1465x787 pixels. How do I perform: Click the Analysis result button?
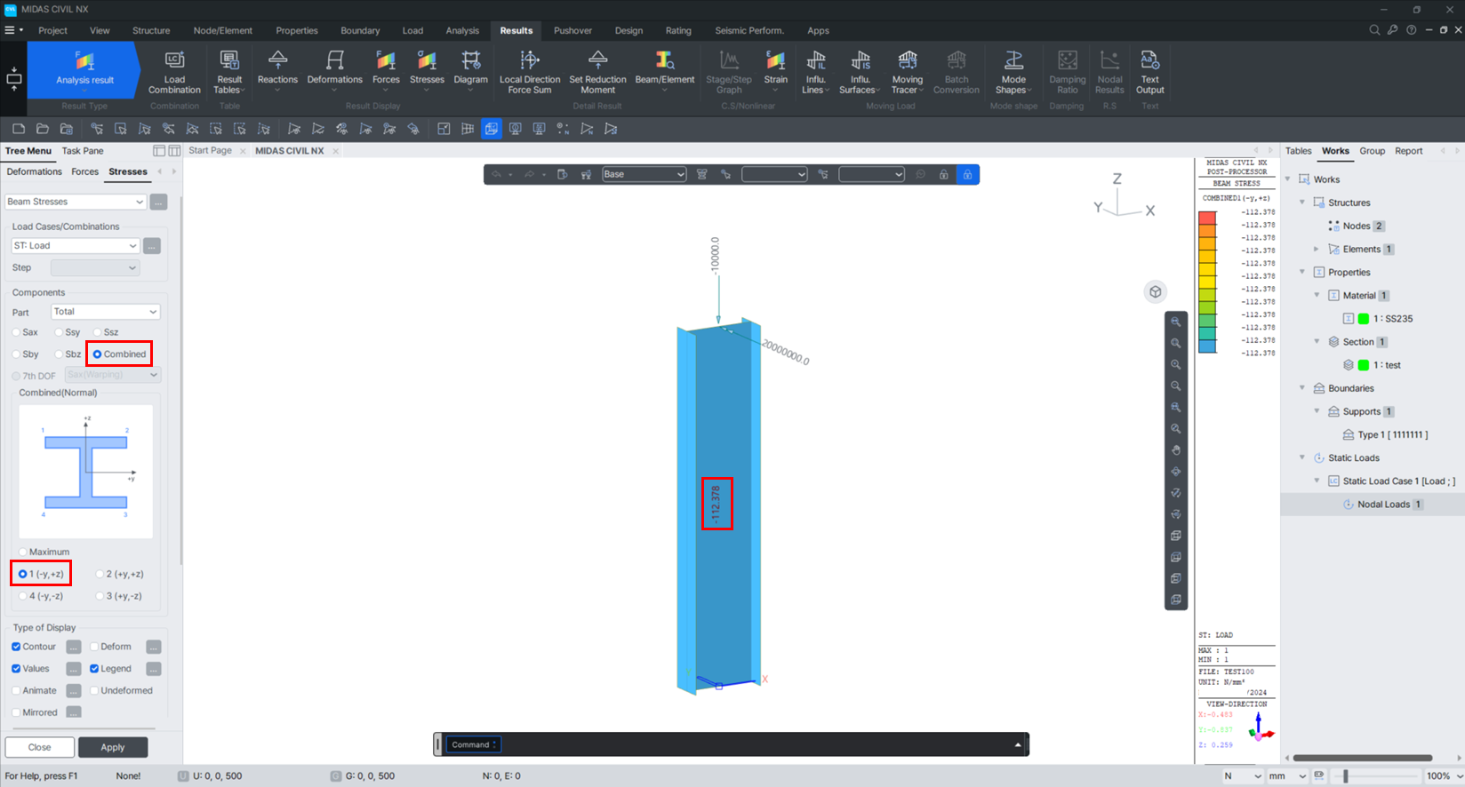coord(84,69)
